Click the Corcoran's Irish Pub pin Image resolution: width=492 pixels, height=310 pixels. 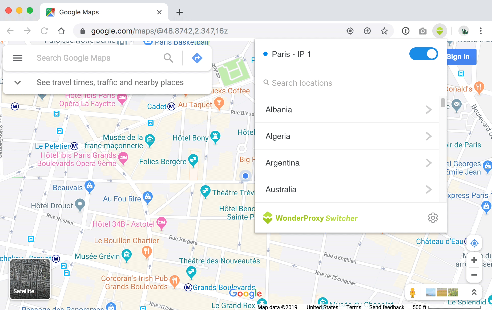pyautogui.click(x=175, y=282)
